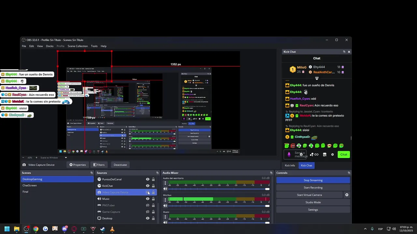Image resolution: width=417 pixels, height=234 pixels.
Task: Undock the Kick Chat panel
Action: [x=344, y=52]
